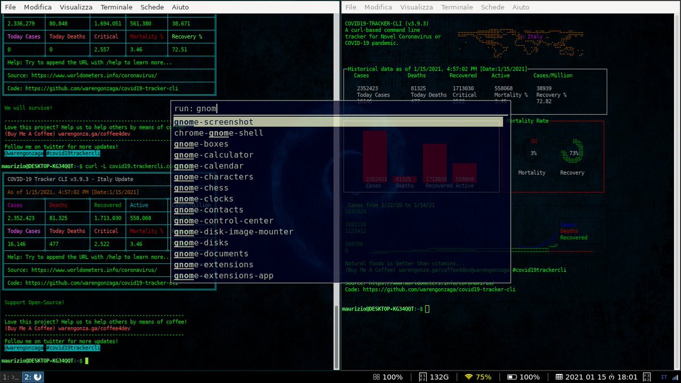Select gnome-documents in launcher list
The width and height of the screenshot is (681, 383).
338,254
